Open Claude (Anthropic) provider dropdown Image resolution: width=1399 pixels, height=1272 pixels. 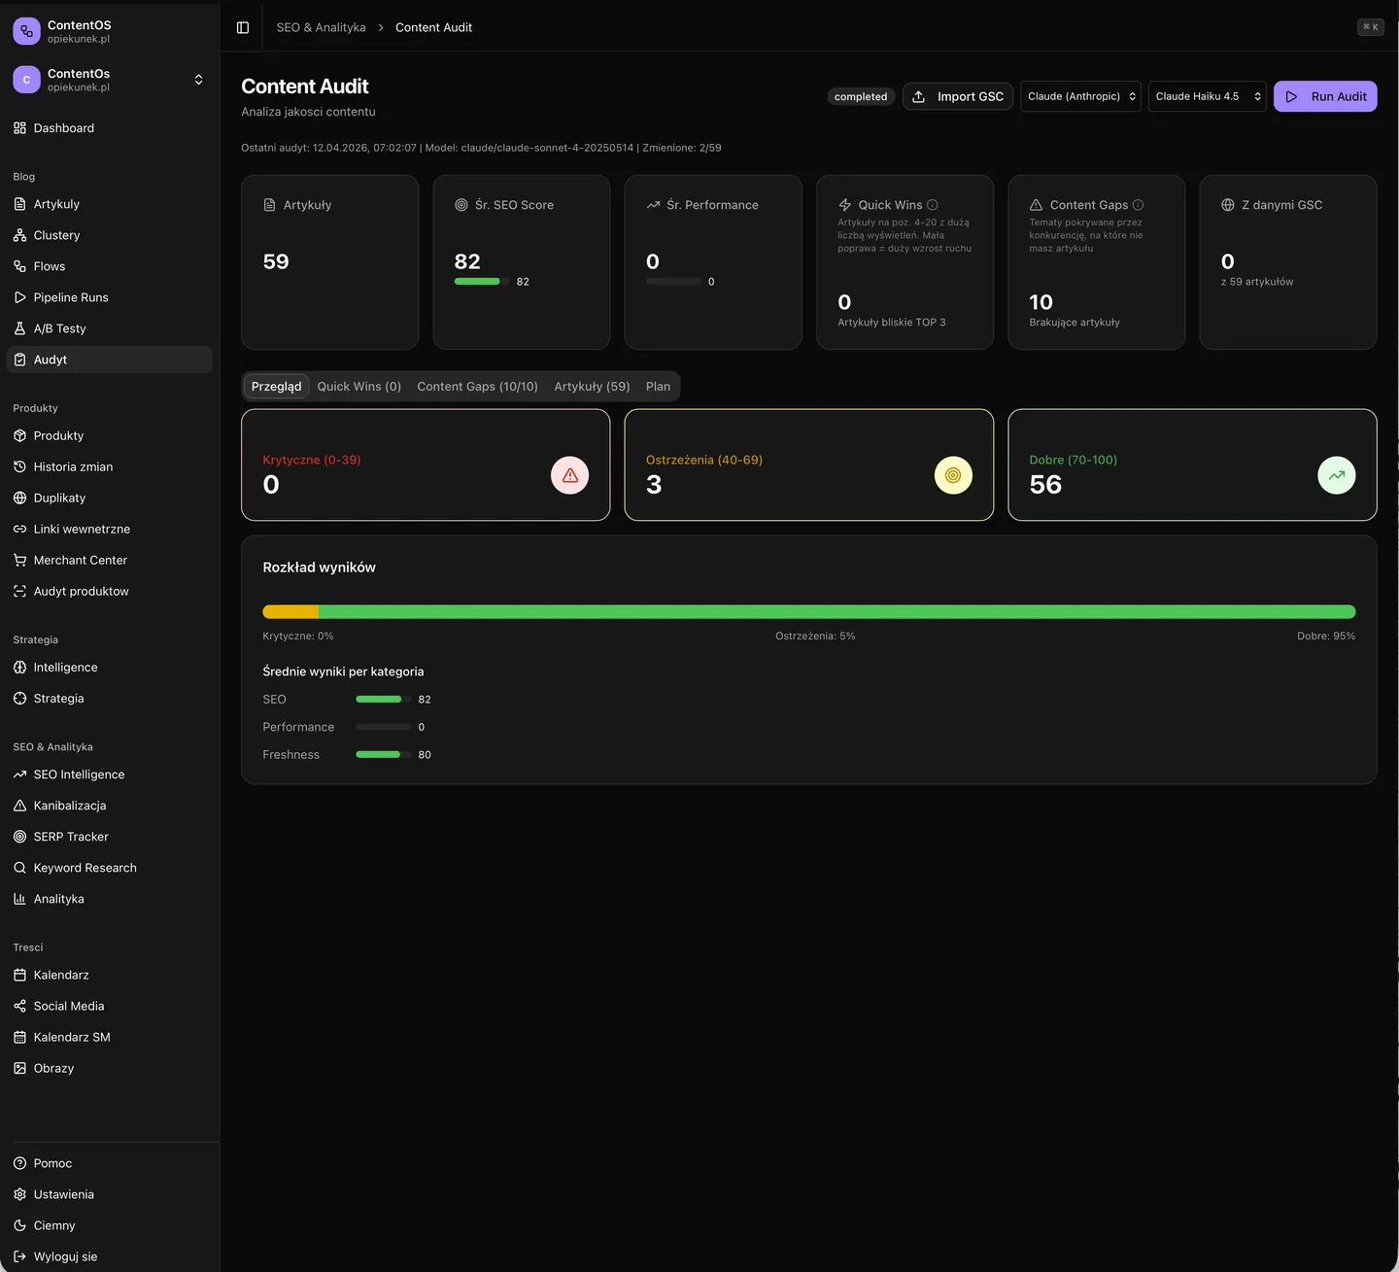tap(1080, 96)
